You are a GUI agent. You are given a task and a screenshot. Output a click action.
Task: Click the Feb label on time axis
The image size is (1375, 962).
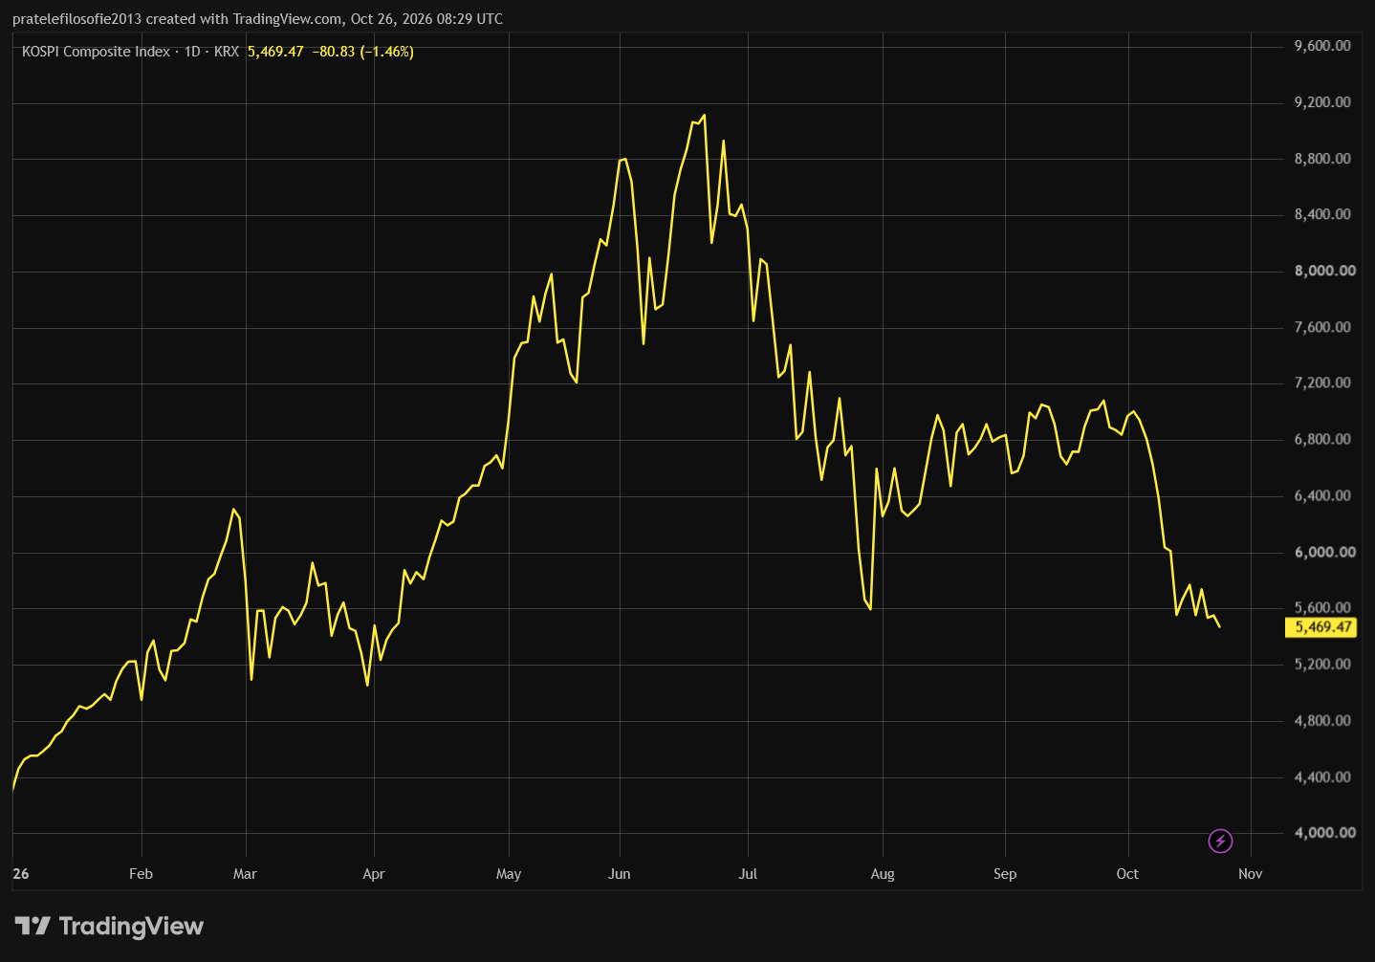click(141, 873)
